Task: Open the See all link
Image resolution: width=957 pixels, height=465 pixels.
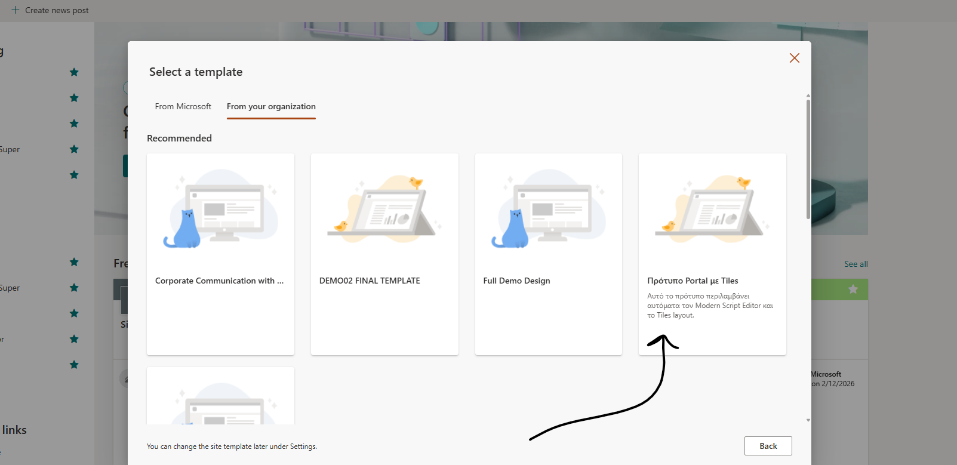Action: tap(856, 264)
